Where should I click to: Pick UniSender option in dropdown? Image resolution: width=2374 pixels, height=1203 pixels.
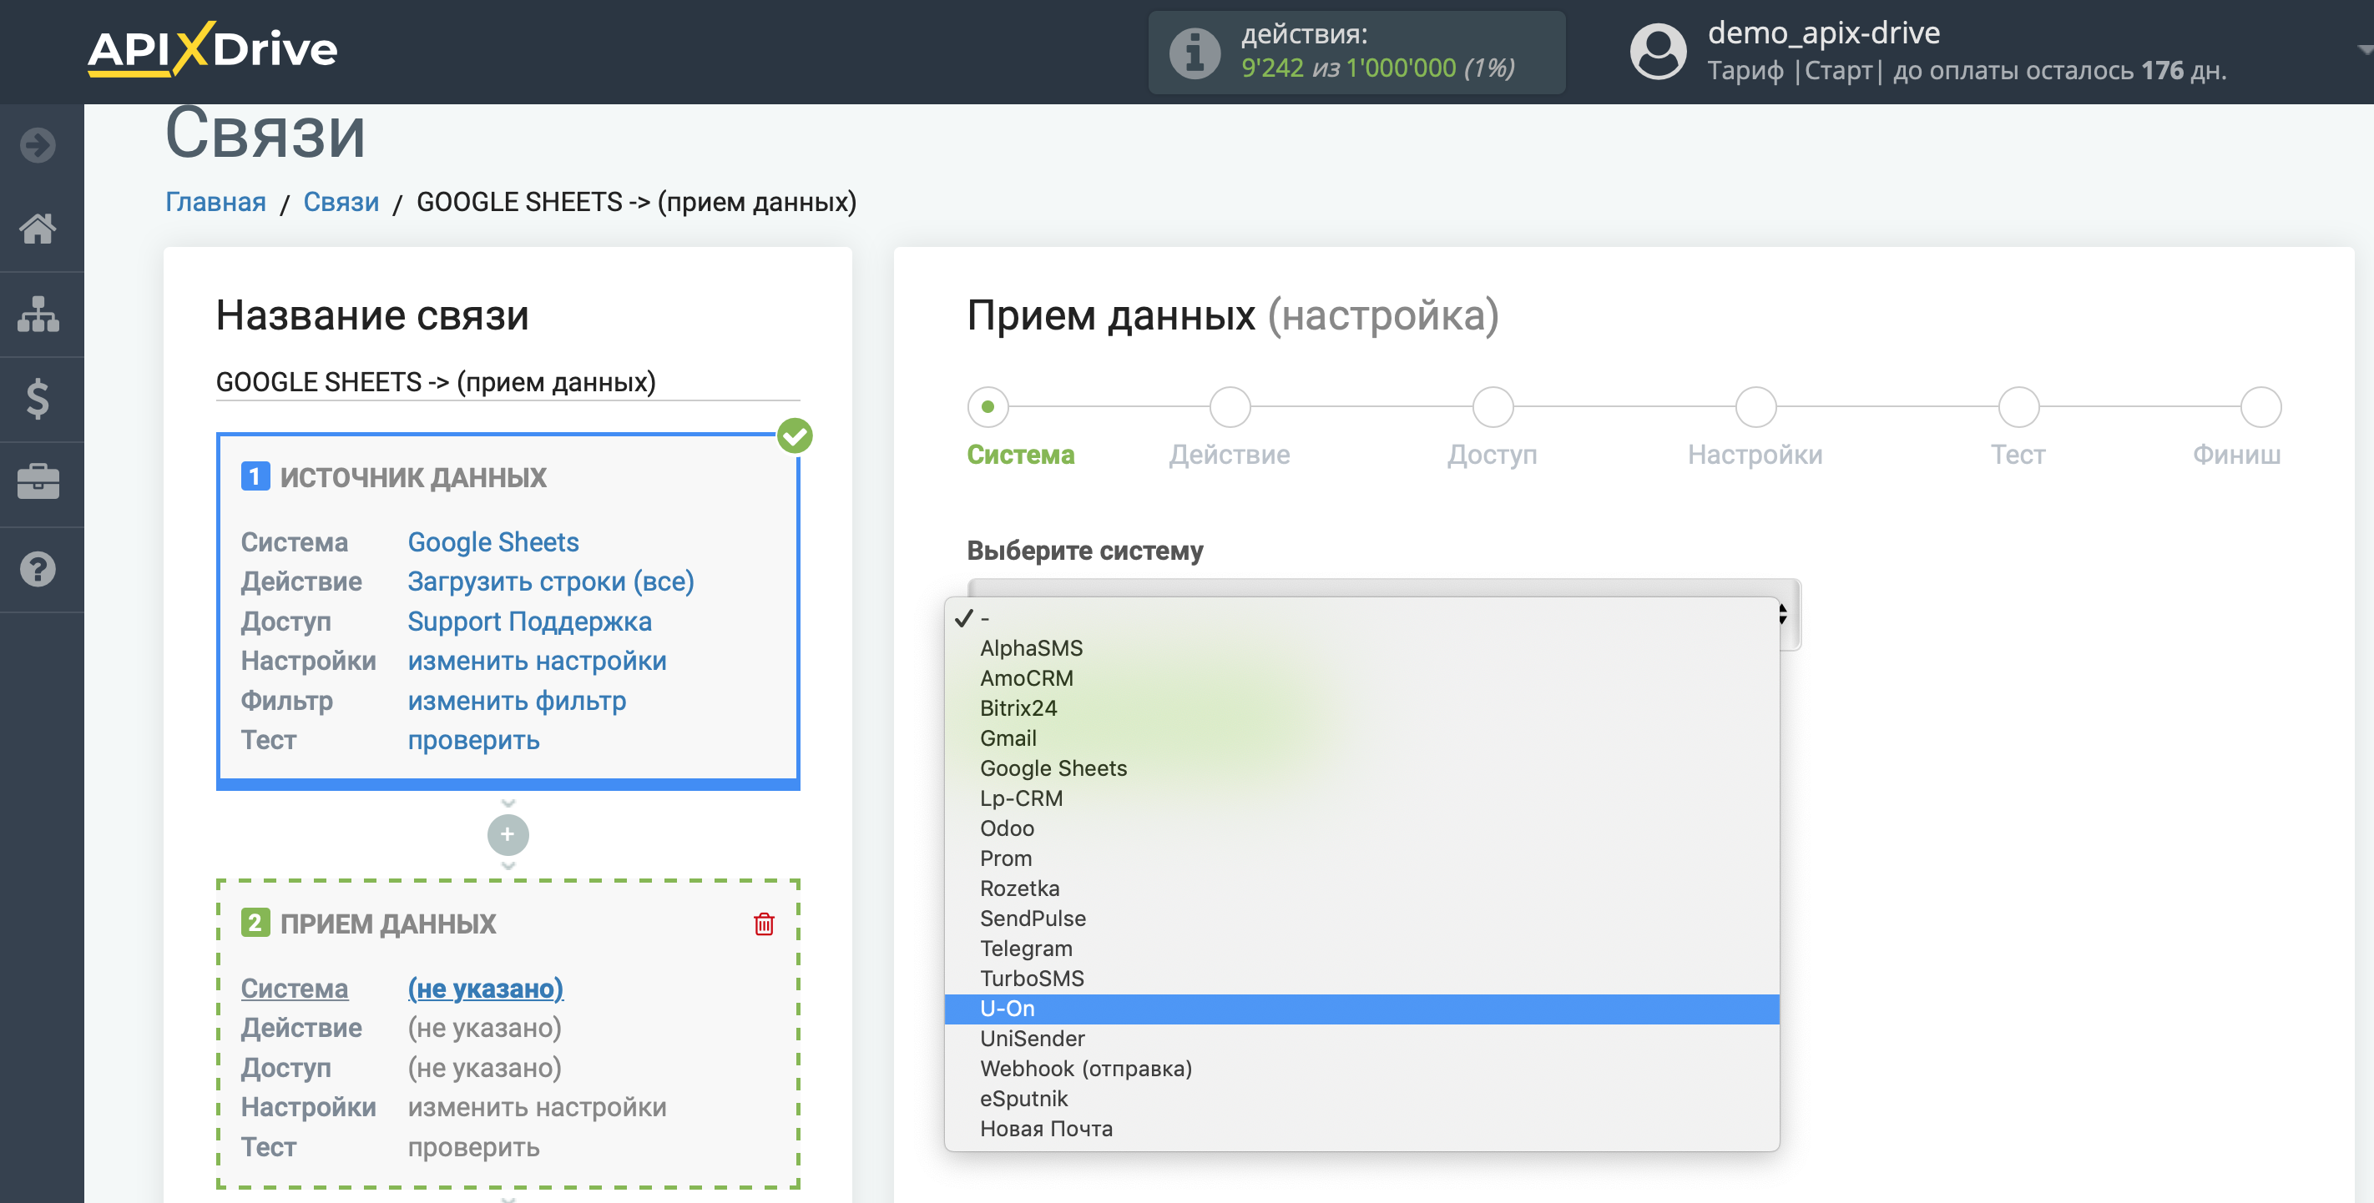point(1361,1039)
